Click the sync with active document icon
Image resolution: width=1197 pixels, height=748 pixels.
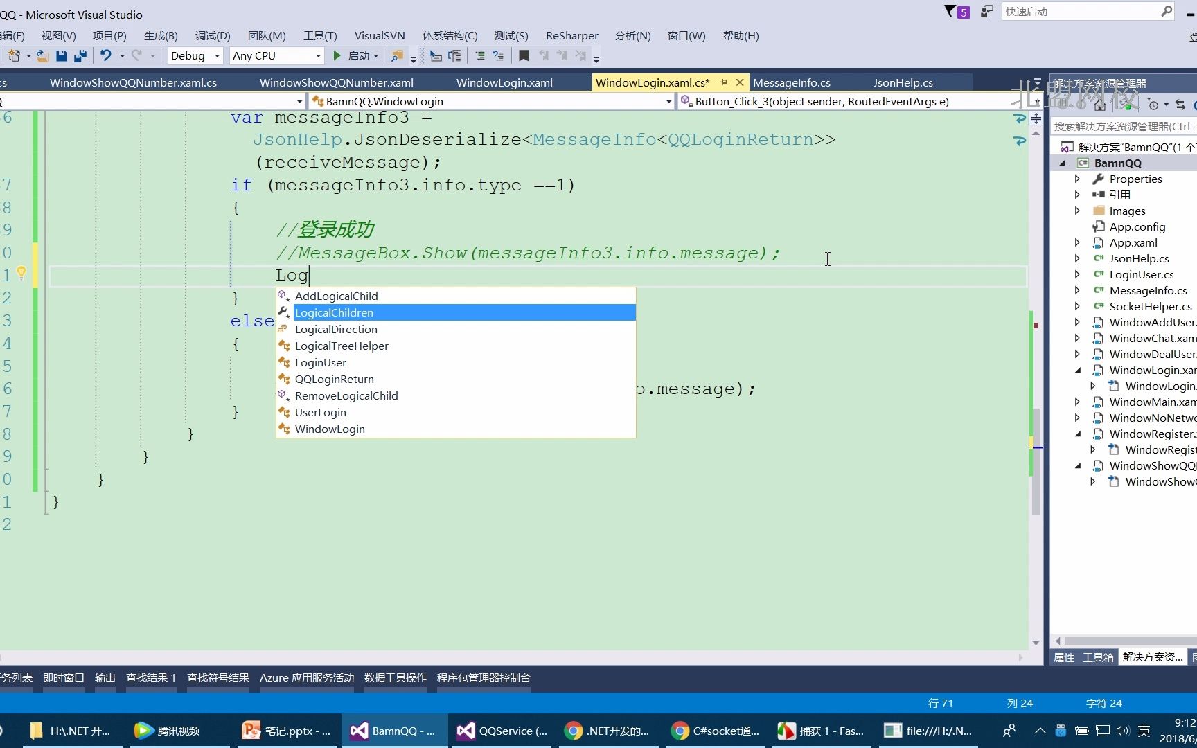[x=1180, y=105]
